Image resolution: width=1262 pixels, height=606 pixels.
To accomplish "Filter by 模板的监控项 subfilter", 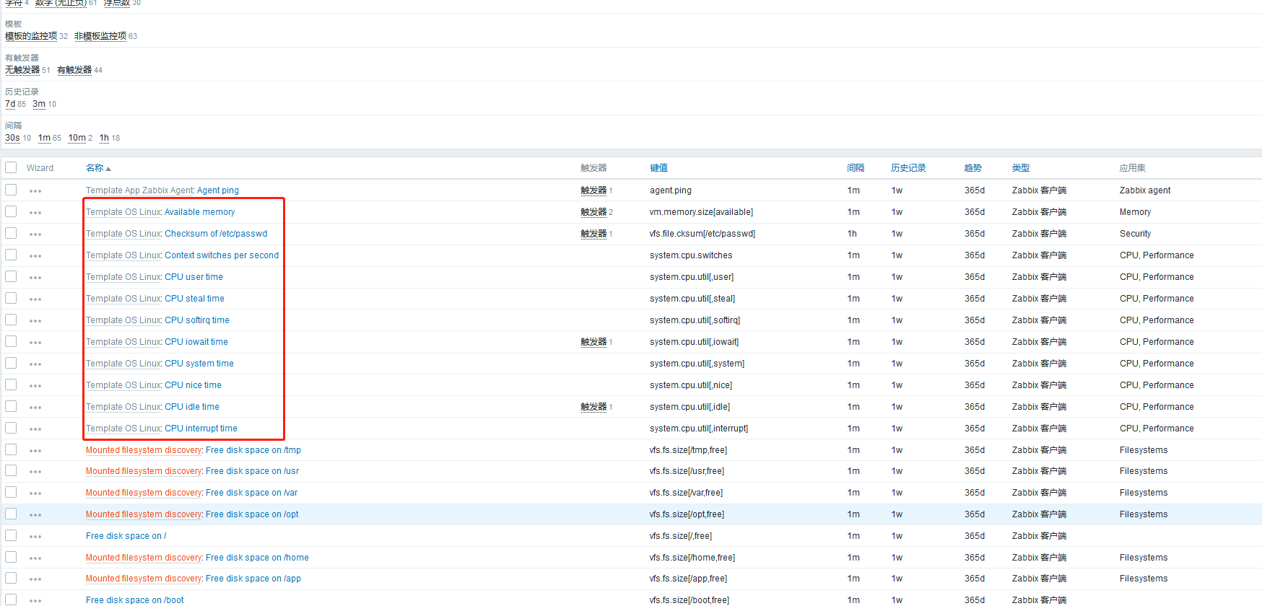I will click(31, 36).
